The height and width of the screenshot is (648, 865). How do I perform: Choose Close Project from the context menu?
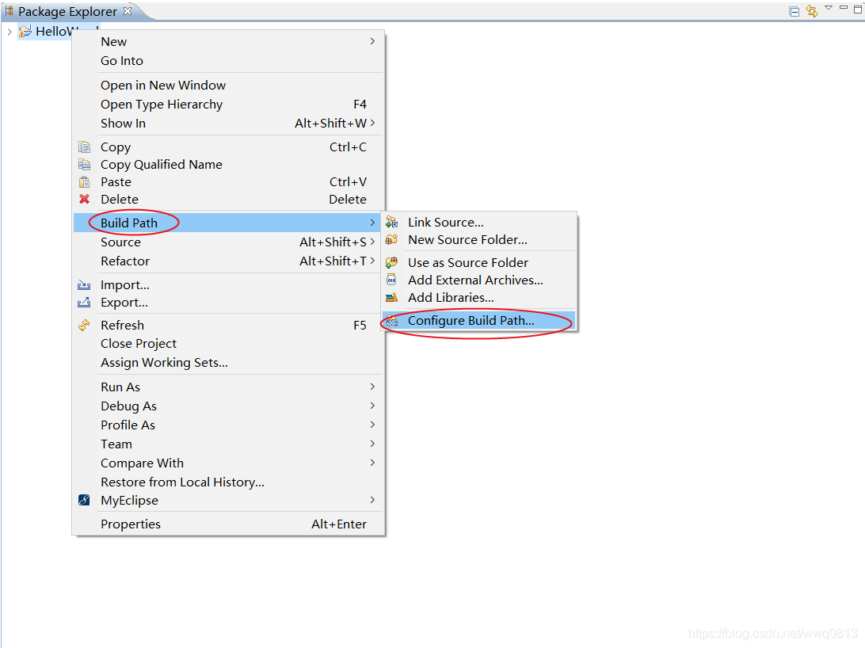(138, 344)
